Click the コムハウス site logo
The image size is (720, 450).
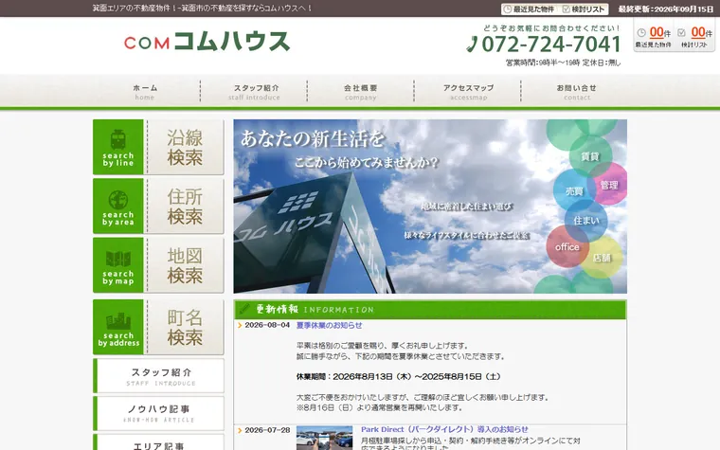[207, 42]
